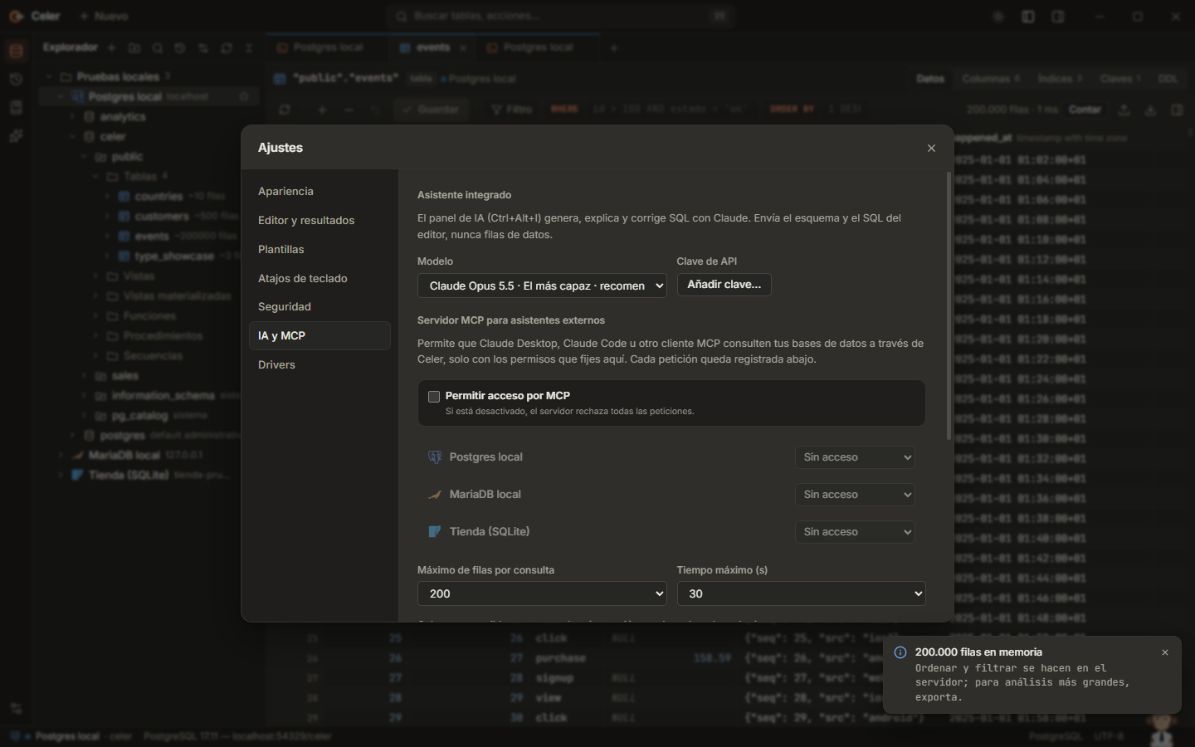Image resolution: width=1195 pixels, height=747 pixels.
Task: Click the plus icon in the Explorador header
Action: pos(111,48)
